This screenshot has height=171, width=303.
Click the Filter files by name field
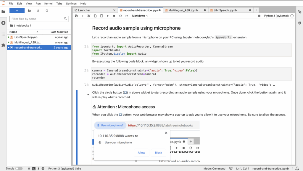tap(37, 19)
